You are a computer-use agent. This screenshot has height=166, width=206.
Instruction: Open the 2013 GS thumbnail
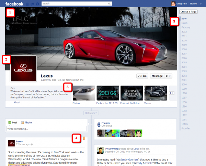[108, 93]
